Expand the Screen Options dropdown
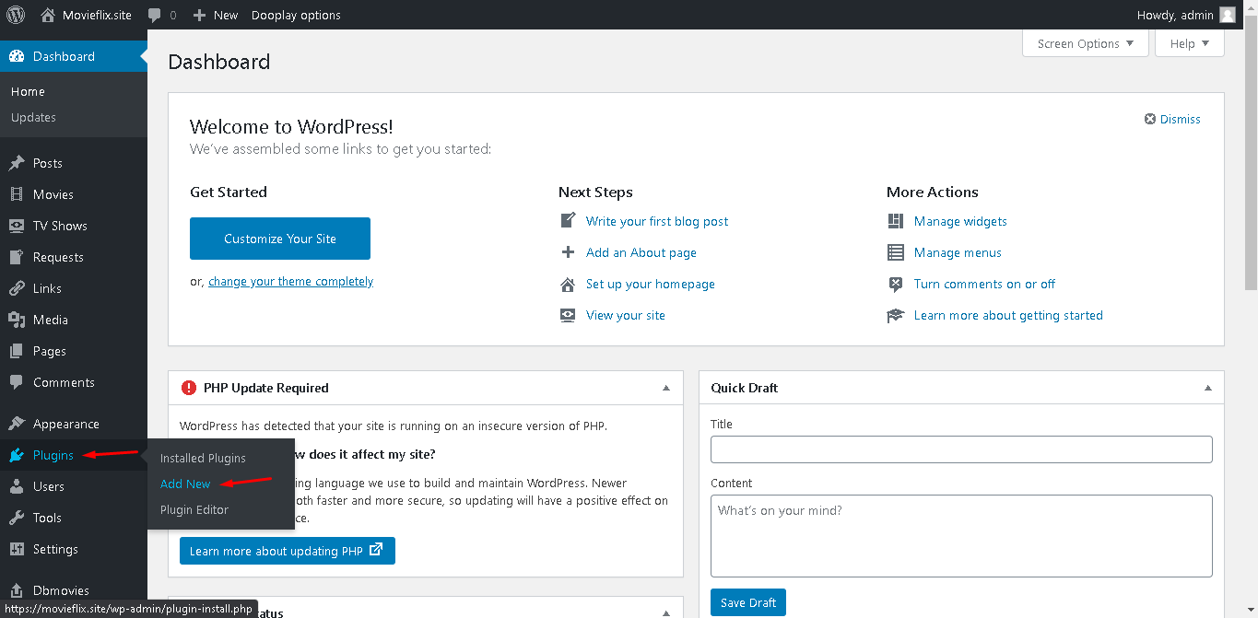The image size is (1258, 618). 1086,43
